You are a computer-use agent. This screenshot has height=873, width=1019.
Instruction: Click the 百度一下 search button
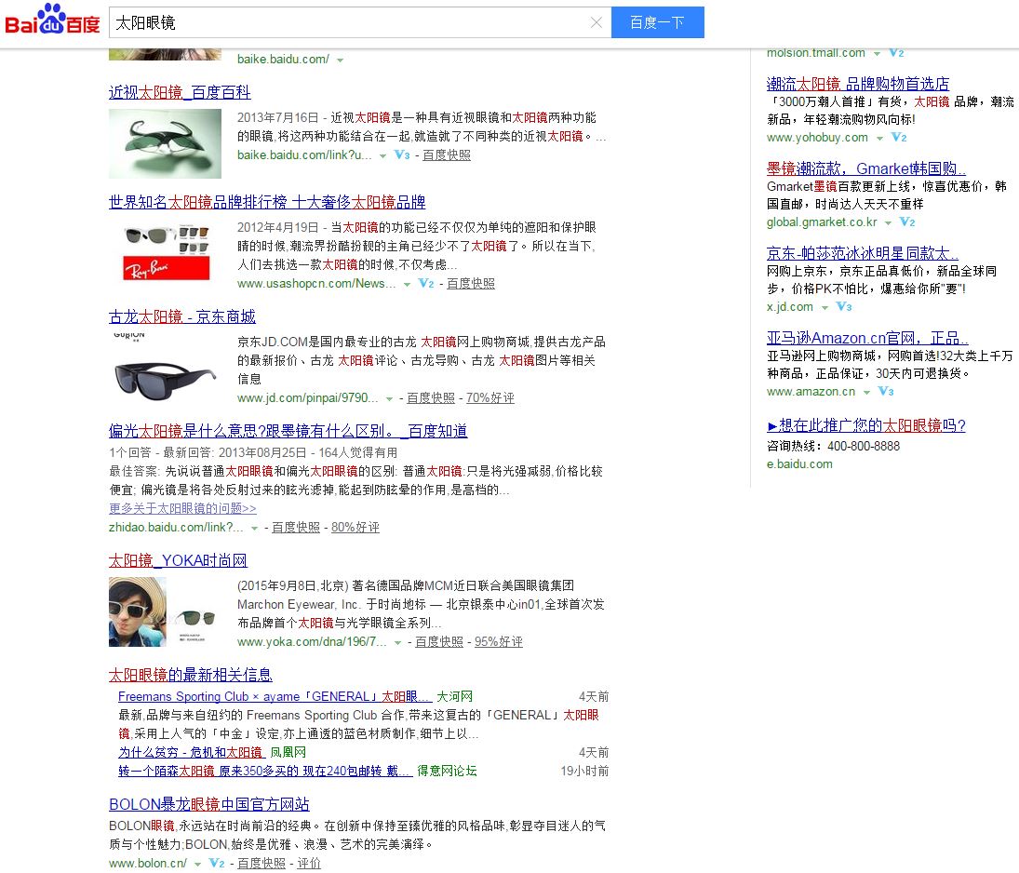coord(657,22)
